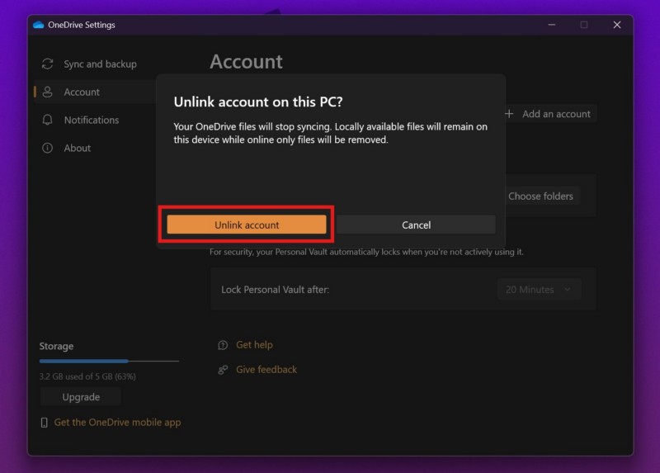
Task: Click the About info icon
Action: click(x=48, y=148)
